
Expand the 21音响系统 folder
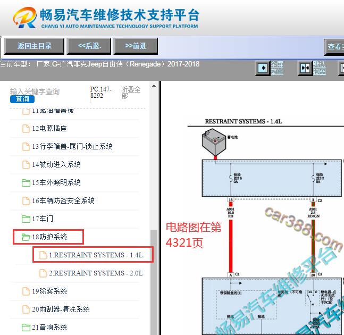[49, 328]
